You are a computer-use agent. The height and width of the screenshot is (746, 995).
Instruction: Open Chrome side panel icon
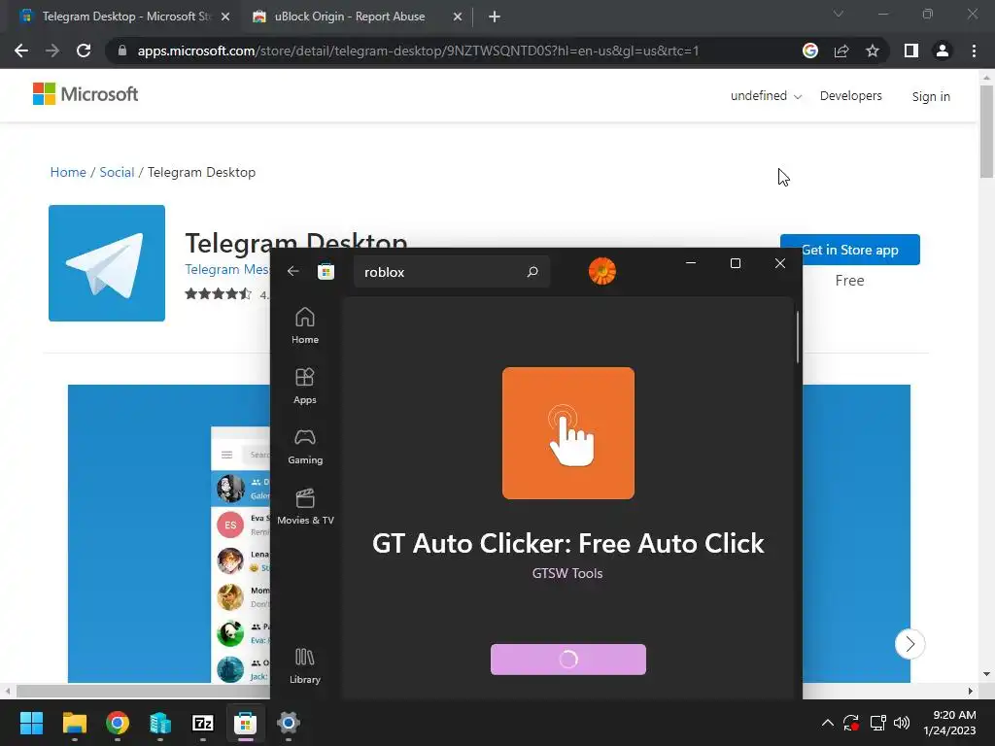click(911, 51)
